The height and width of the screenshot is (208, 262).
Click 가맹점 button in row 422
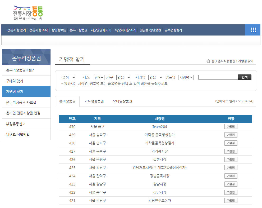(231, 192)
